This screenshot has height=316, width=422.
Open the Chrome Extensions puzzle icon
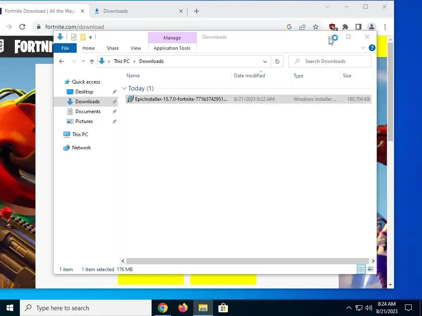345,27
